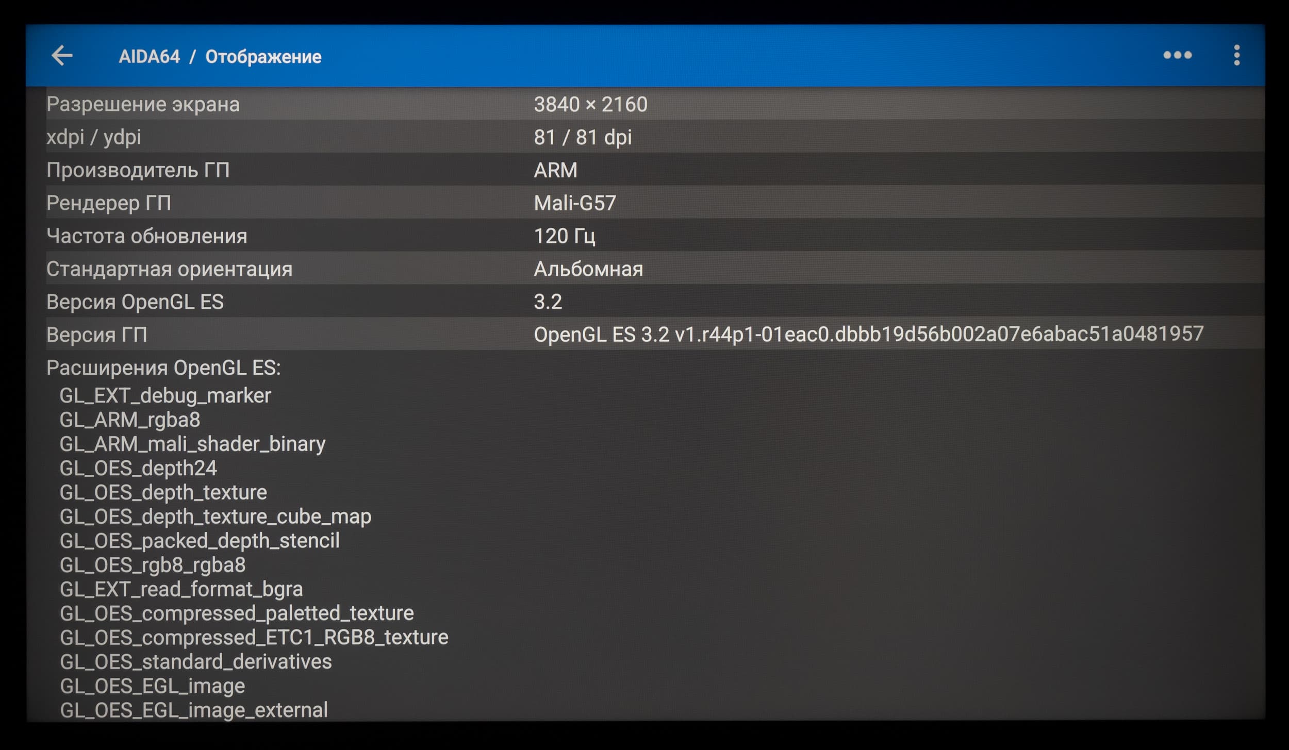Select the Разрешение экрана row
The height and width of the screenshot is (750, 1289).
[143, 105]
